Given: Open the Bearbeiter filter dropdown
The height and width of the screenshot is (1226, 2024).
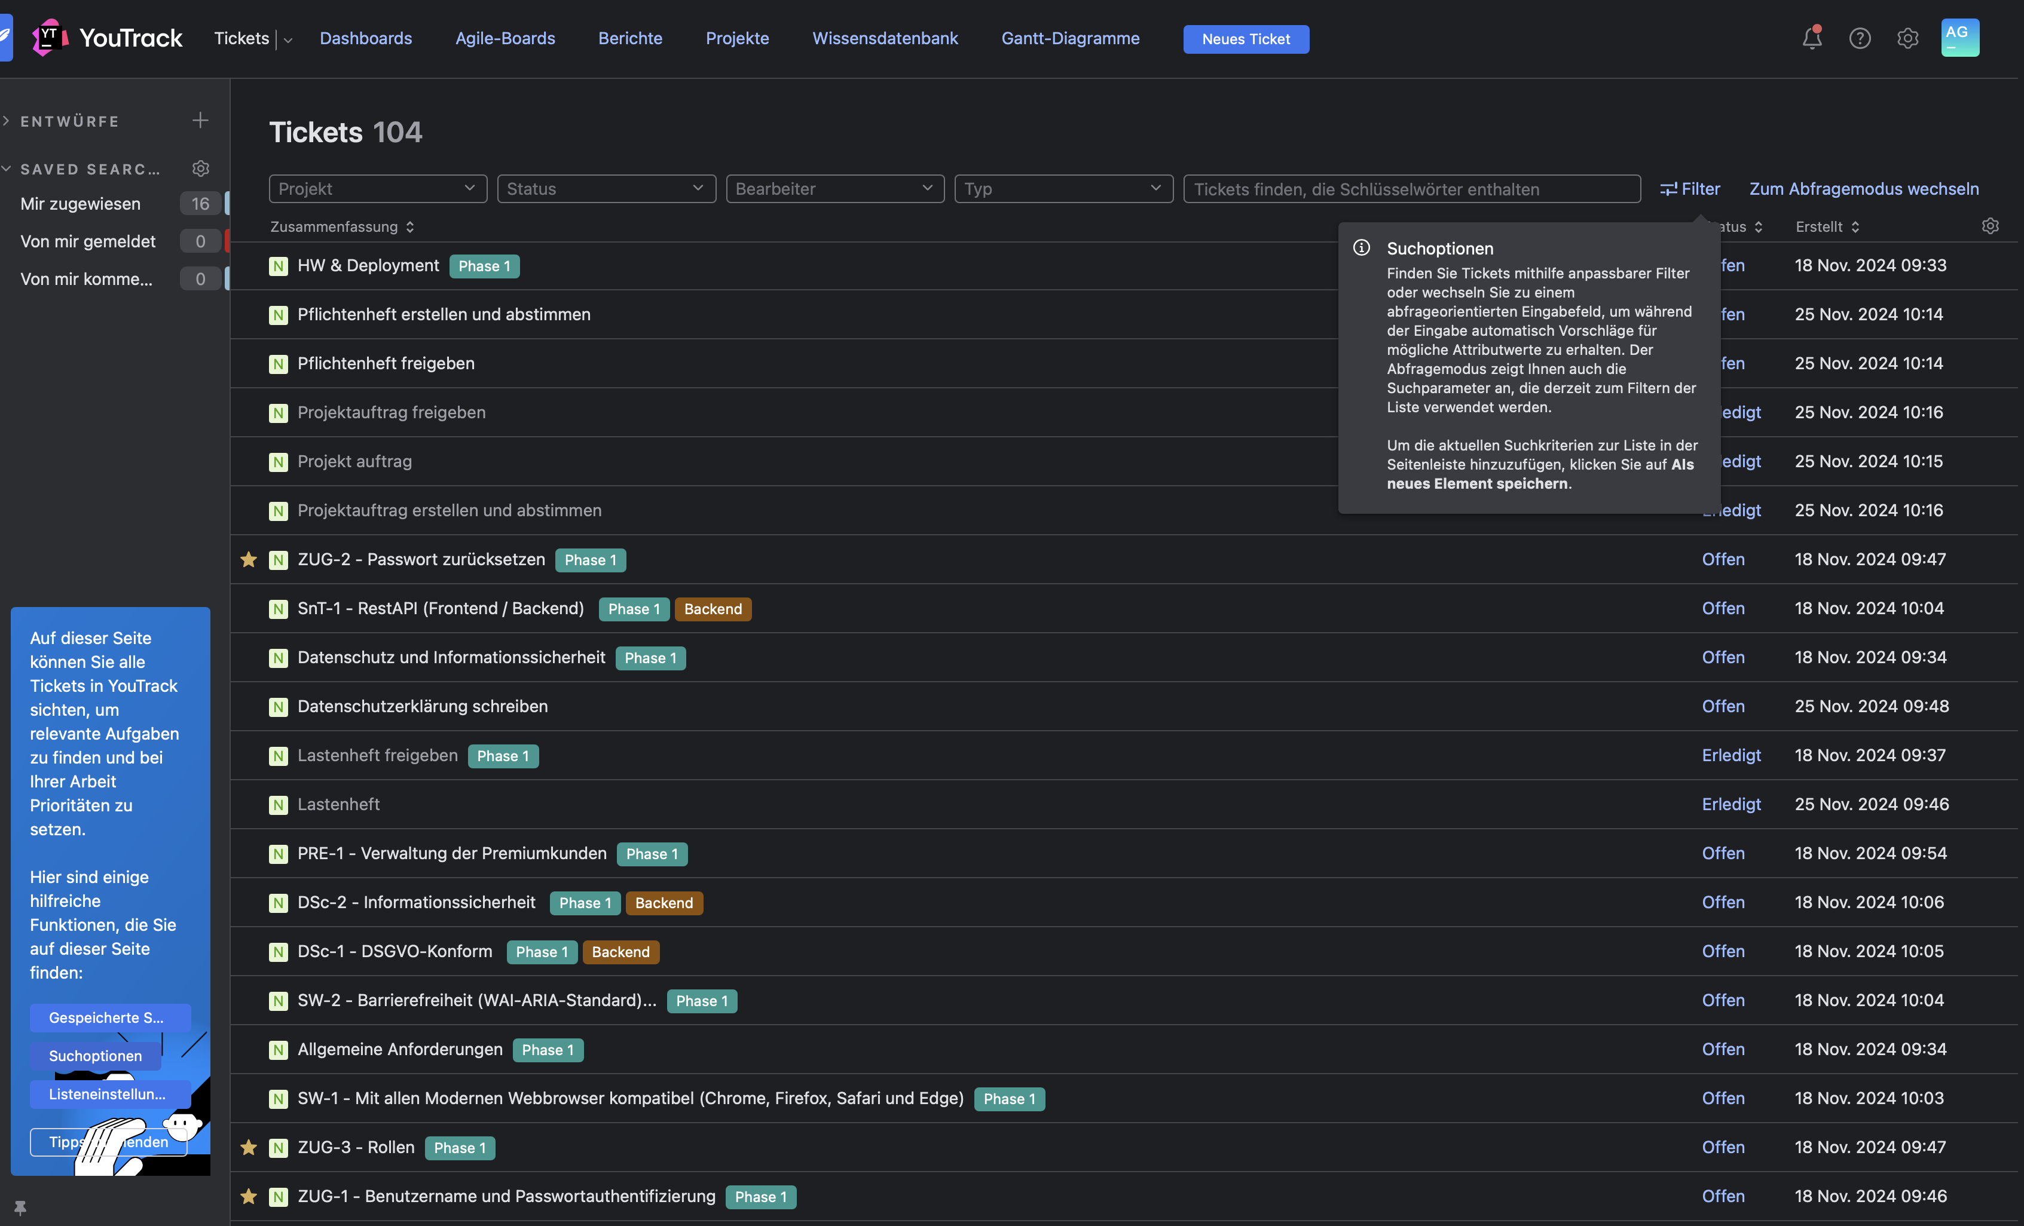Looking at the screenshot, I should pos(834,189).
